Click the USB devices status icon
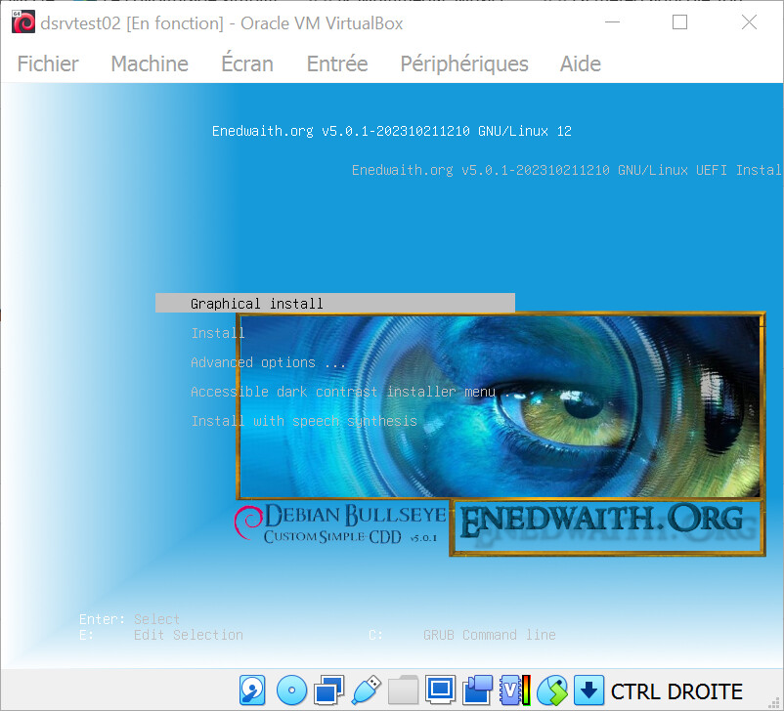Image resolution: width=784 pixels, height=711 pixels. [367, 690]
